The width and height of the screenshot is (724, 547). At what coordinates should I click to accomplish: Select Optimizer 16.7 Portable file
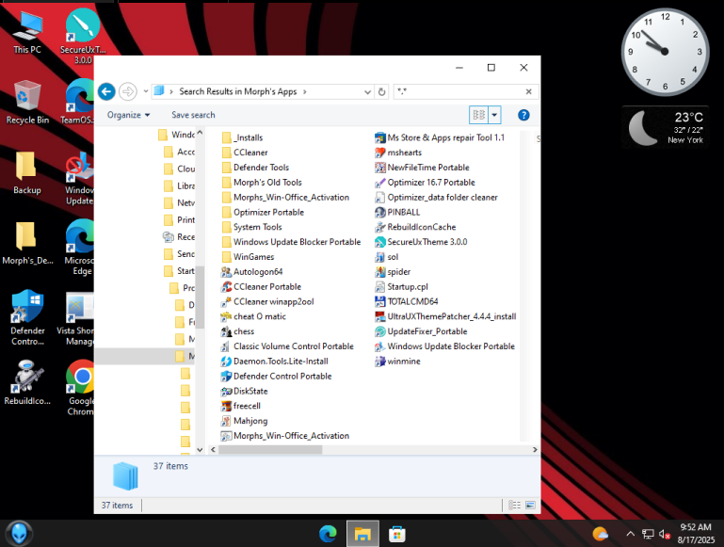tap(425, 183)
